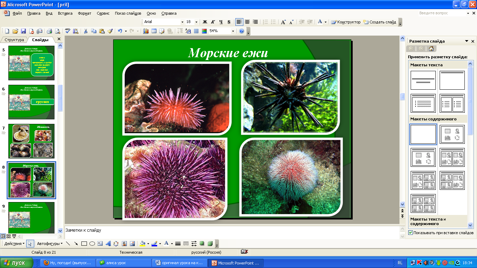Copy the selection from the toolbar

click(94, 31)
